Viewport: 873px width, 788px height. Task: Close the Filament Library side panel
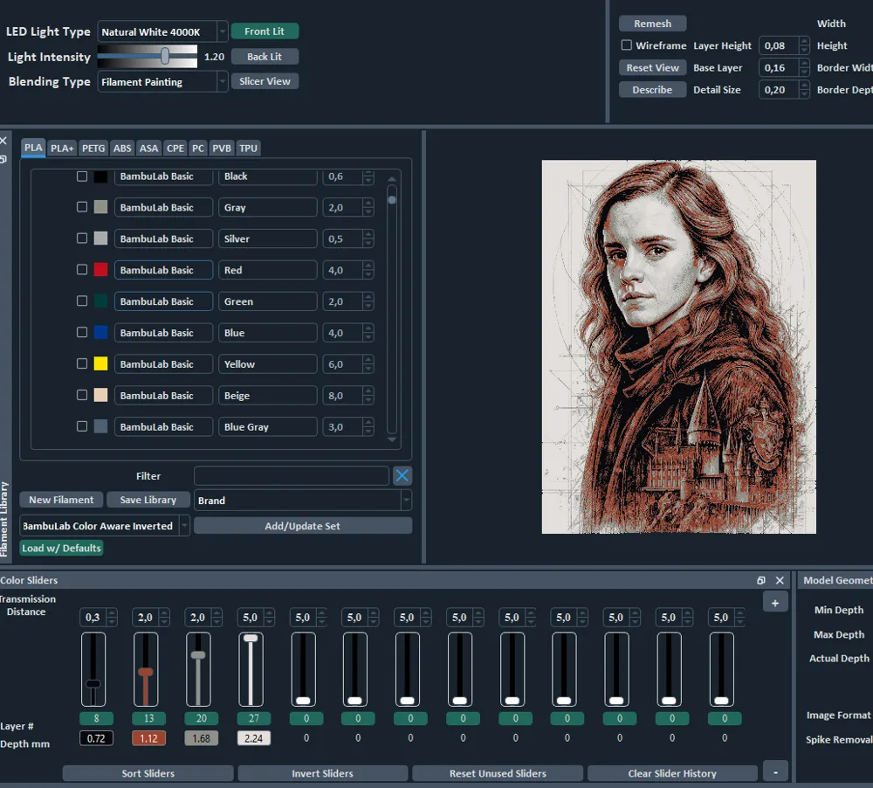(x=3, y=141)
